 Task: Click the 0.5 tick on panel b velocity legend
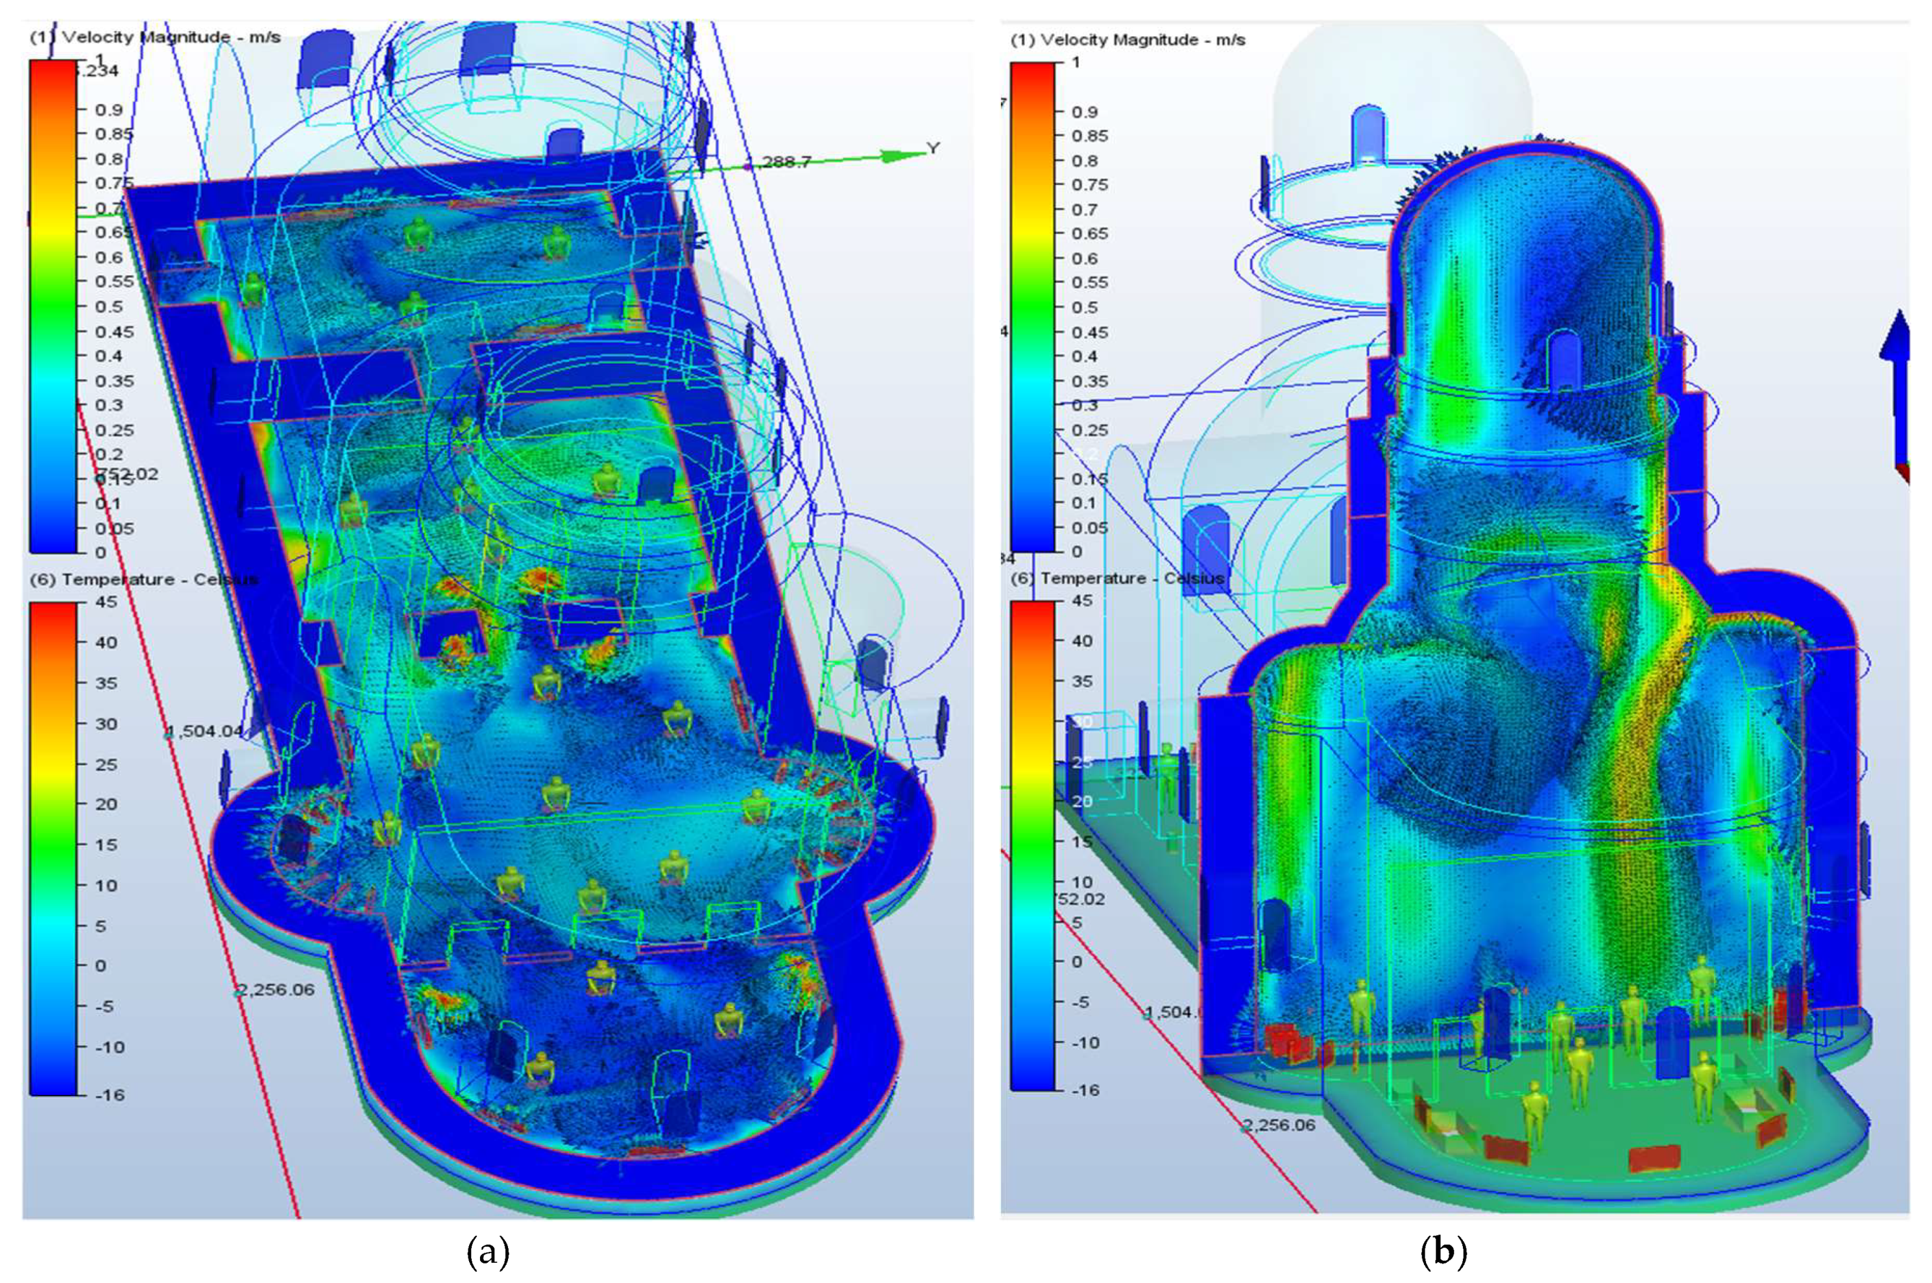[1085, 307]
